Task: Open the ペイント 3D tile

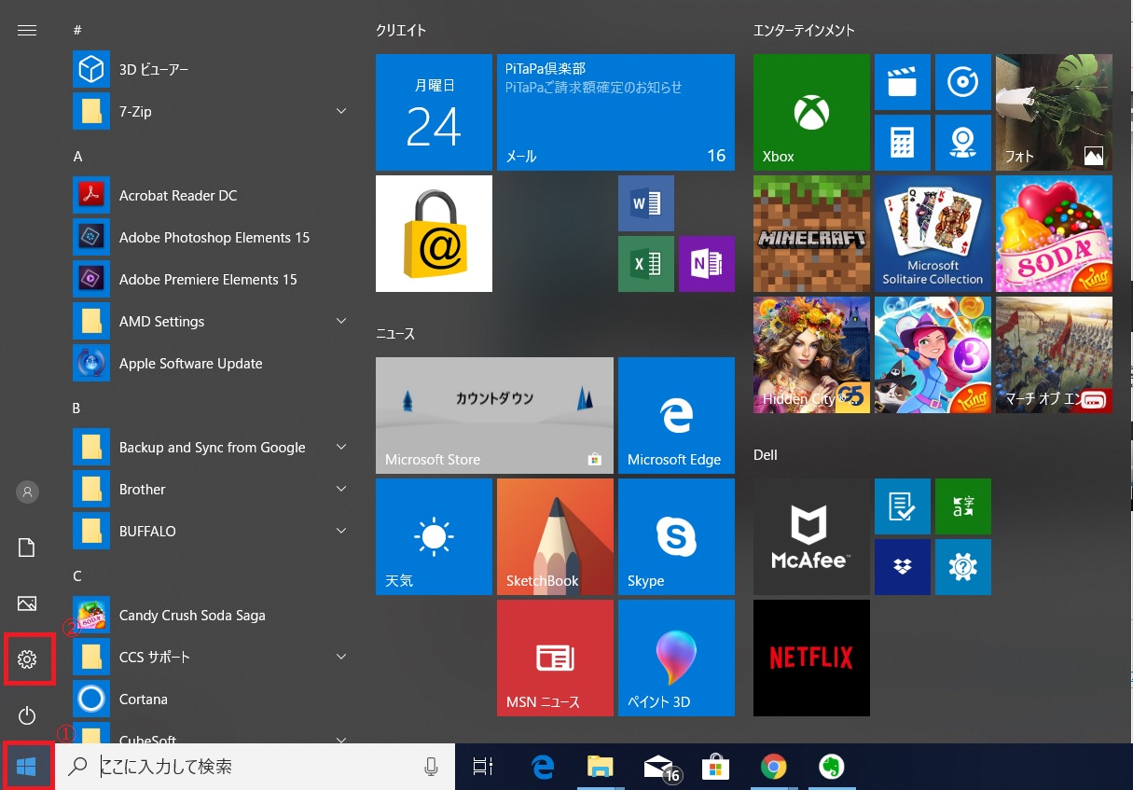Action: (676, 658)
